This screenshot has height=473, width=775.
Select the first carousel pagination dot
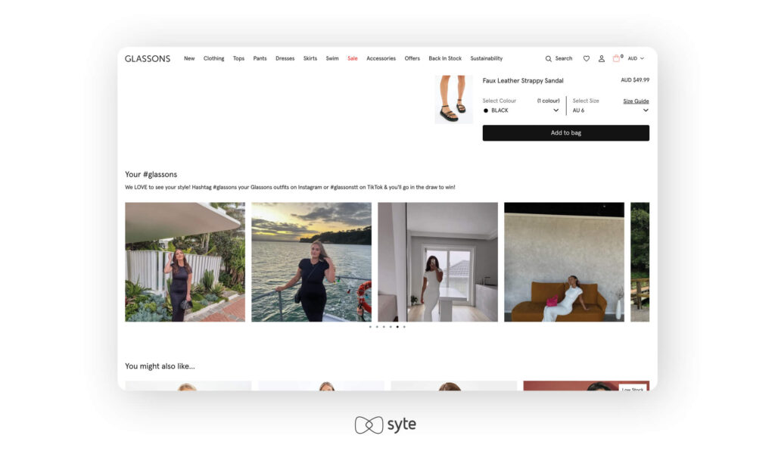point(370,327)
